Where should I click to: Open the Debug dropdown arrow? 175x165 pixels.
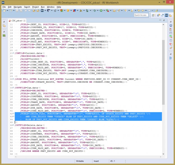pyautogui.click(x=98, y=11)
